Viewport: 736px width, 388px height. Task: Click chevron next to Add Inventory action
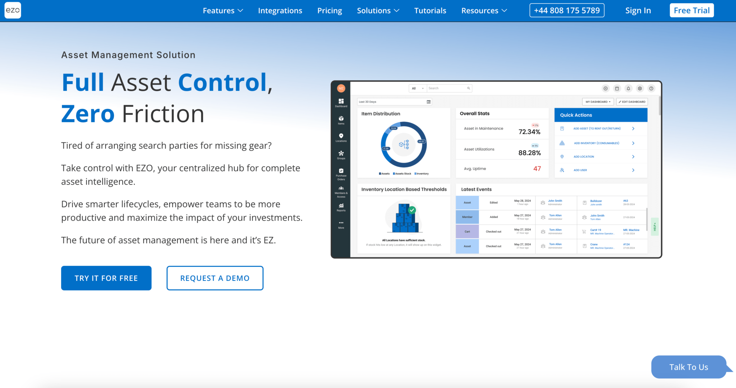tap(633, 143)
